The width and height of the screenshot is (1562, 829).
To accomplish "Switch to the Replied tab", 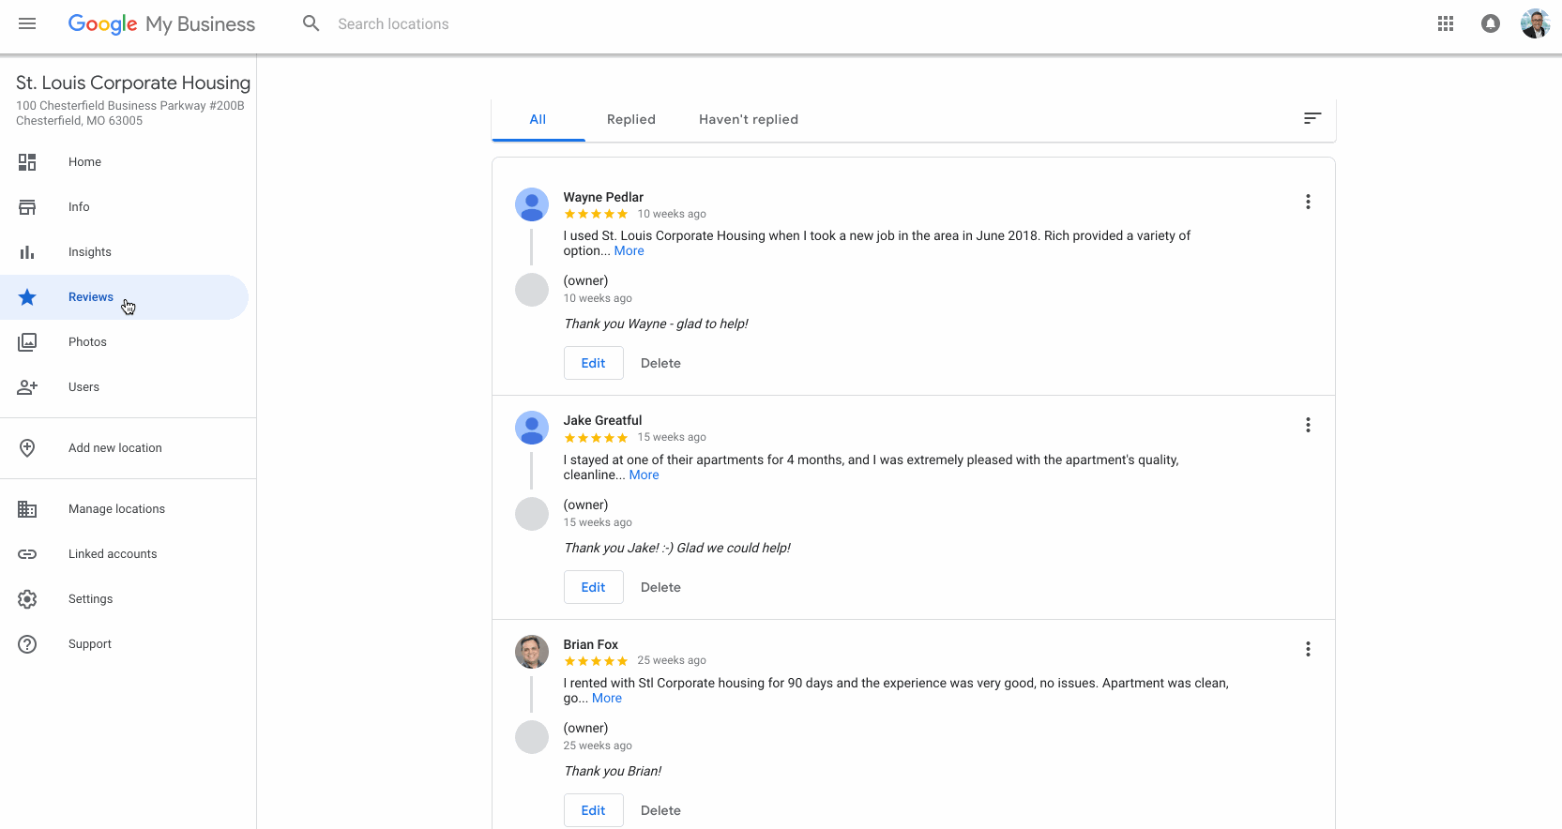I will point(630,119).
